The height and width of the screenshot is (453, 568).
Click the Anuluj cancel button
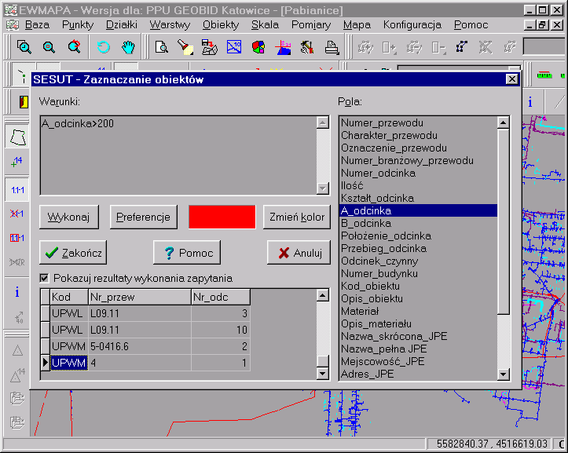[x=298, y=253]
